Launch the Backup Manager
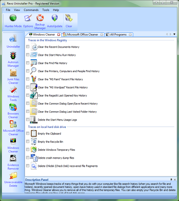The height and width of the screenshot is (201, 179). (x=40, y=22)
